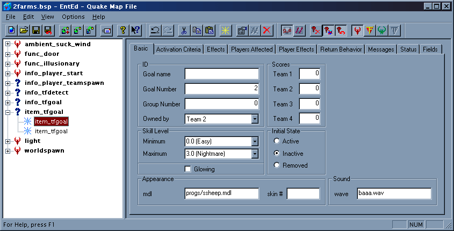Switch to the Players Affected tab
Image resolution: width=454 pixels, height=231 pixels.
[x=252, y=49]
